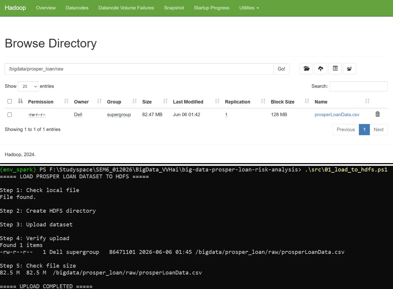Viewport: 393px width, 289px height.
Task: Open the Datanodes page
Action: pos(77,8)
